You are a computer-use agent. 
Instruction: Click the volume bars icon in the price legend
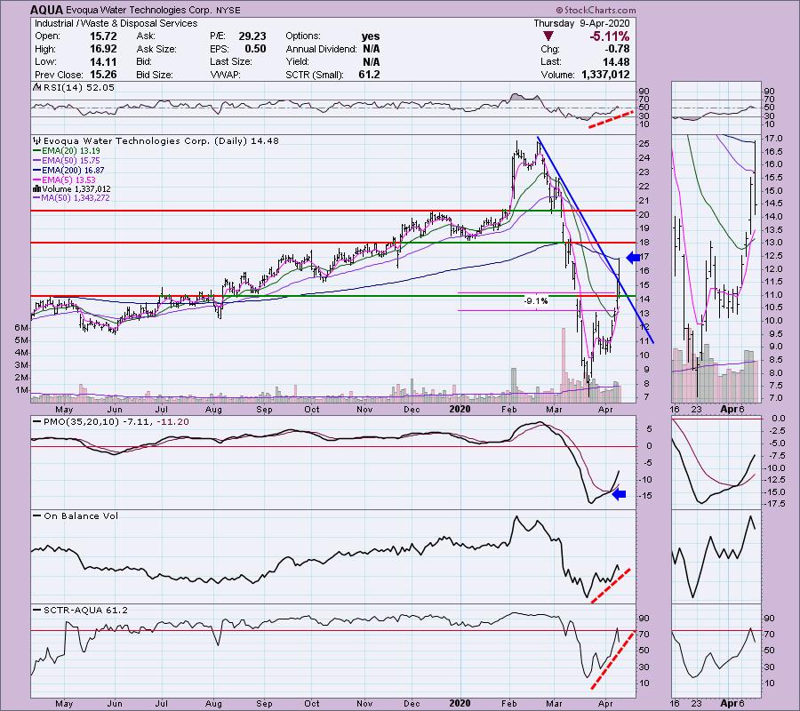coord(36,189)
